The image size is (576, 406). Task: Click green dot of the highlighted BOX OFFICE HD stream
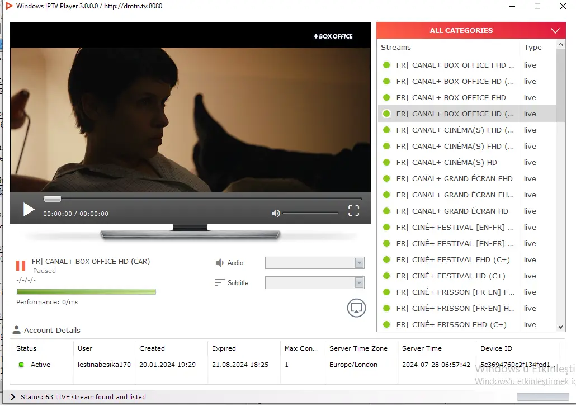click(386, 114)
